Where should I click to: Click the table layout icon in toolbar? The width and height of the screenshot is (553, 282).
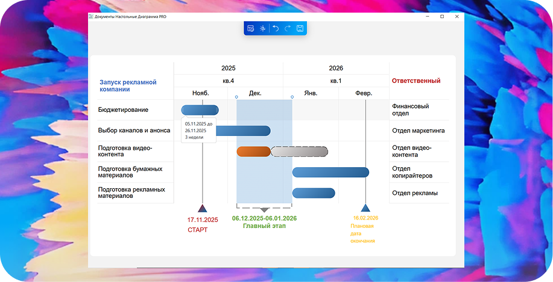coord(250,28)
